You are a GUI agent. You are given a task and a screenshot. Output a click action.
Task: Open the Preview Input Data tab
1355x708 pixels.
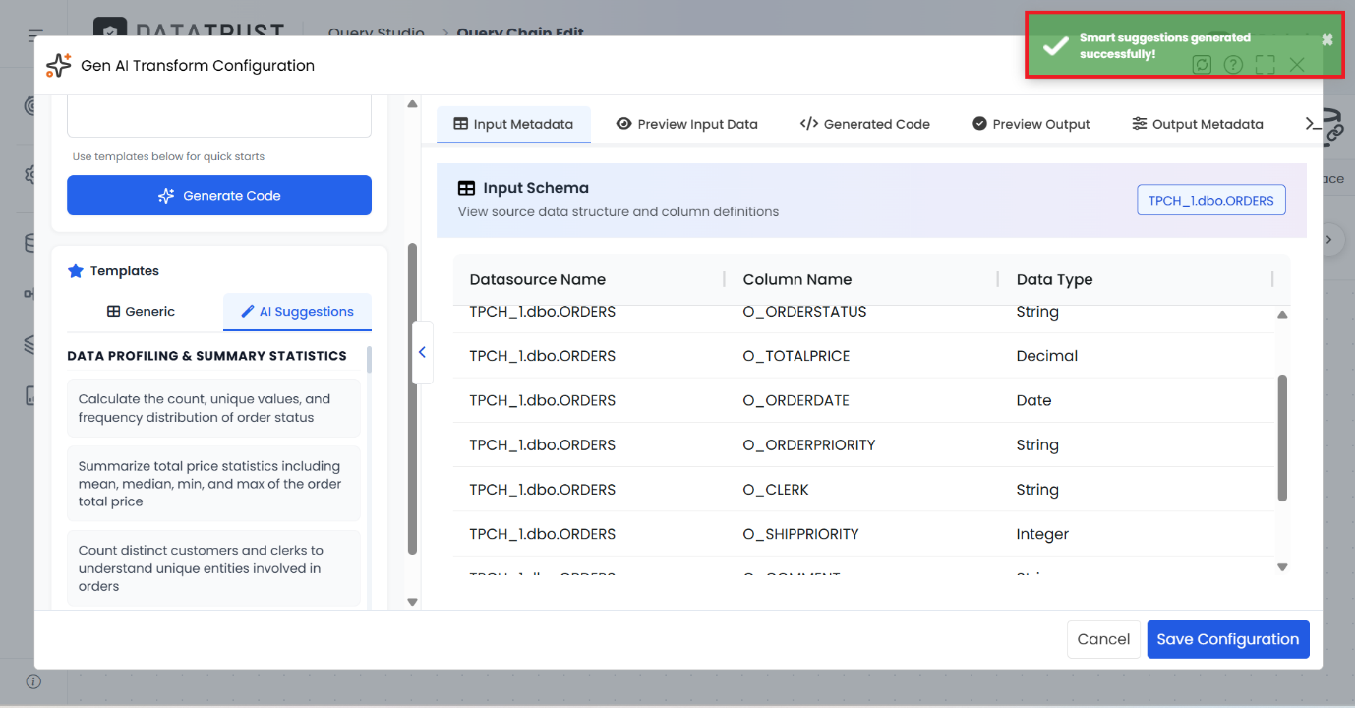pos(686,124)
